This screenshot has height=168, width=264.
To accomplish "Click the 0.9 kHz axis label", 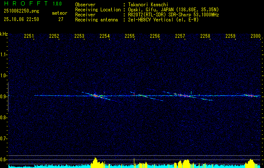I will tap(3, 97).
